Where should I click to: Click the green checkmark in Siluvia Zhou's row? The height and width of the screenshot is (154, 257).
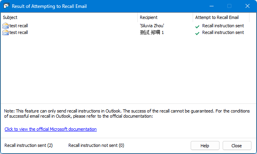coord(197,26)
